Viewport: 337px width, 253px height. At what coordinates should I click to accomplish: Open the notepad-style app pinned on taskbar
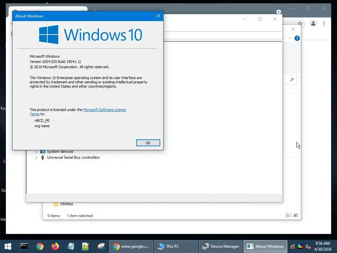(x=70, y=246)
